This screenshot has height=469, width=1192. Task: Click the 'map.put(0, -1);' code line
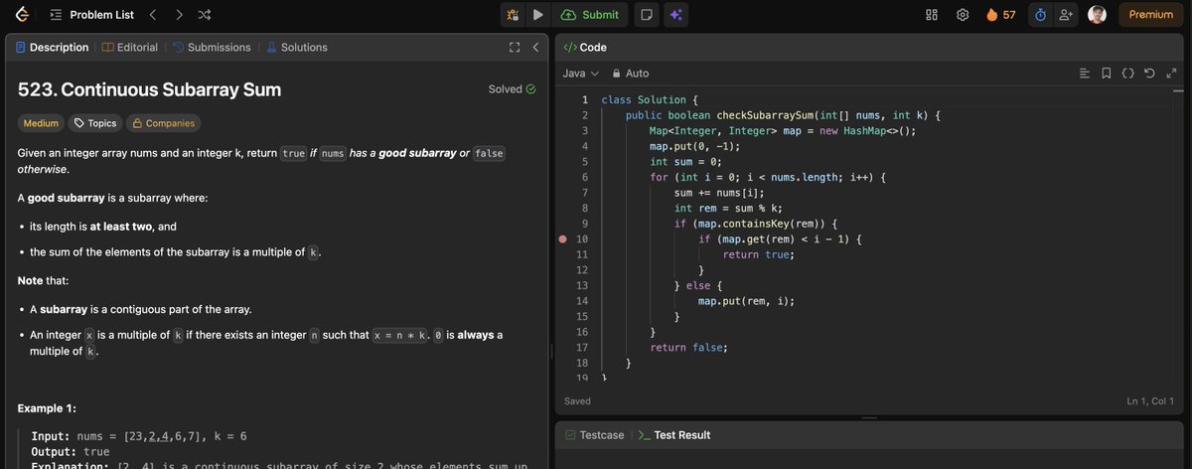[x=695, y=146]
